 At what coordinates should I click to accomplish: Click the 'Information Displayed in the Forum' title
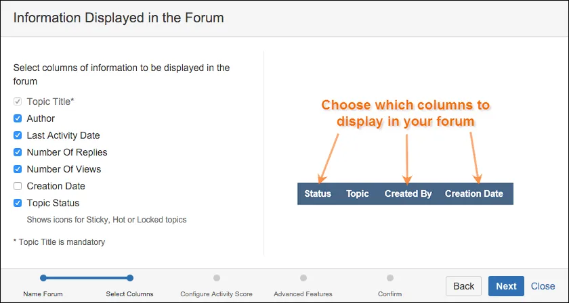click(x=119, y=18)
